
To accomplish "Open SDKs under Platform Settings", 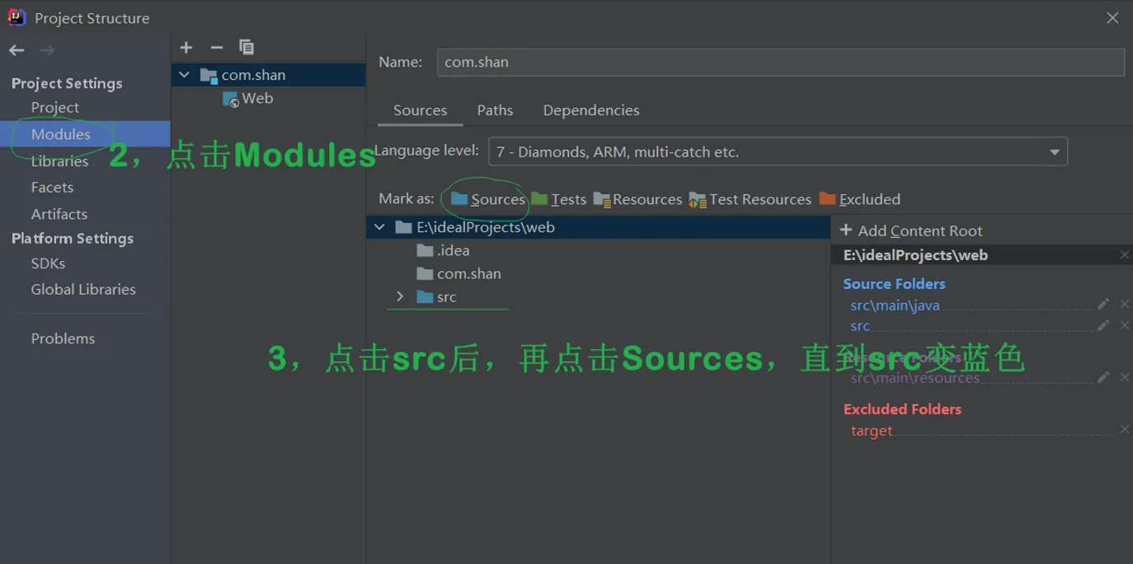I will click(48, 263).
